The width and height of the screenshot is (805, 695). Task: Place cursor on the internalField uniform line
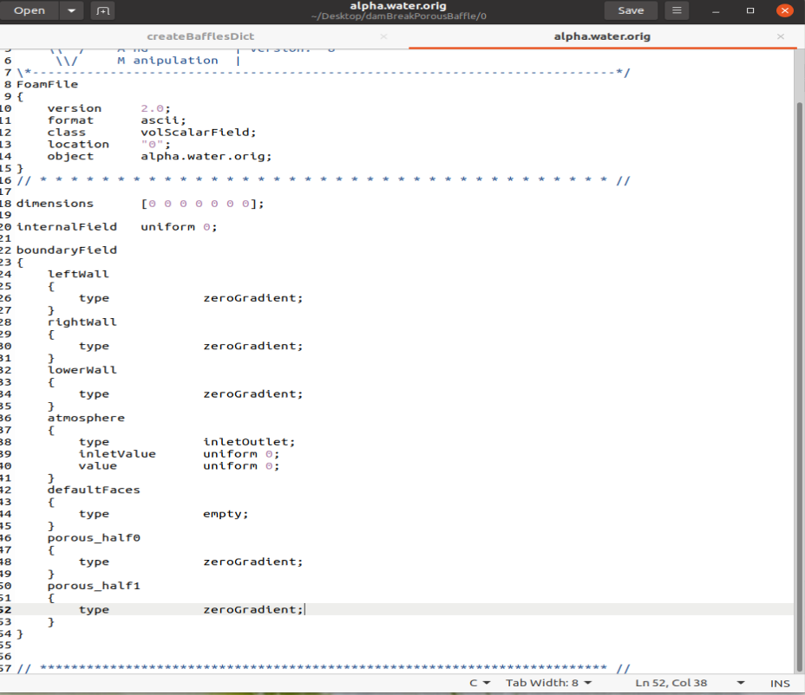tap(116, 227)
